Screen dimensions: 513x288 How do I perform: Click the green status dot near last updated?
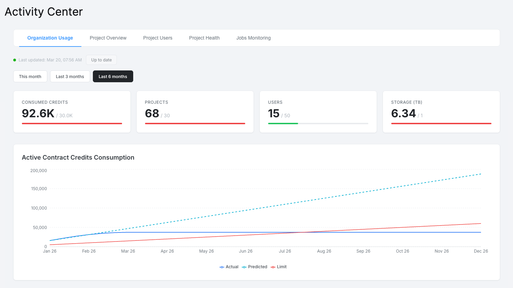14,60
